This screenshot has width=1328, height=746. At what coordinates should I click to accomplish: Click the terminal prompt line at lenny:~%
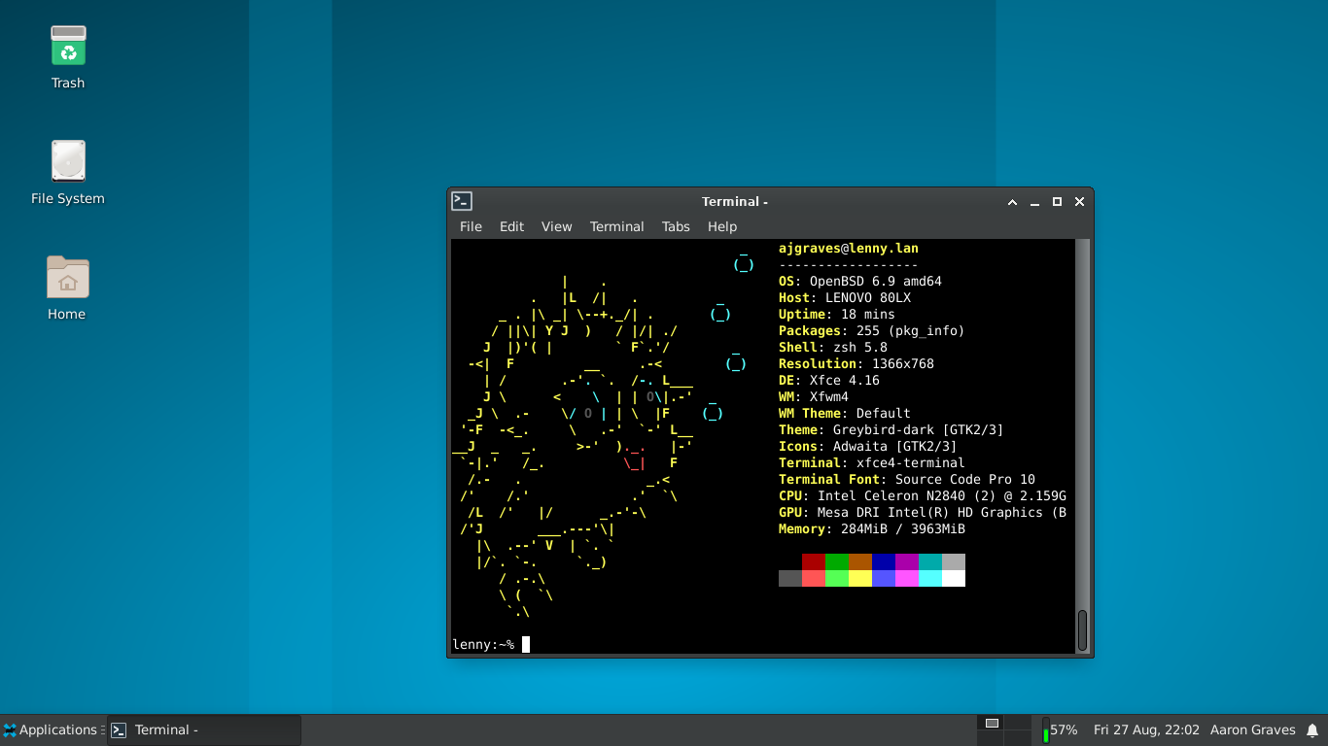pos(483,644)
